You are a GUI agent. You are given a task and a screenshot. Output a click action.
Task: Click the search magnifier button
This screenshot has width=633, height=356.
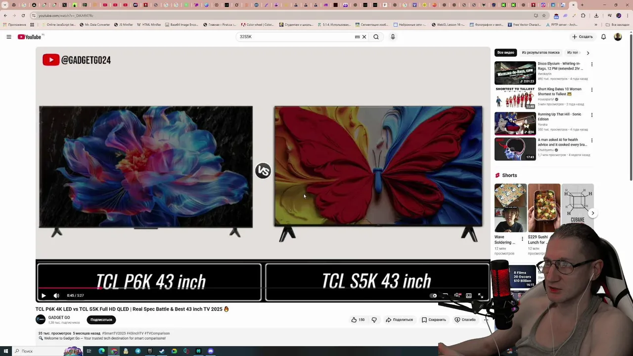click(376, 37)
